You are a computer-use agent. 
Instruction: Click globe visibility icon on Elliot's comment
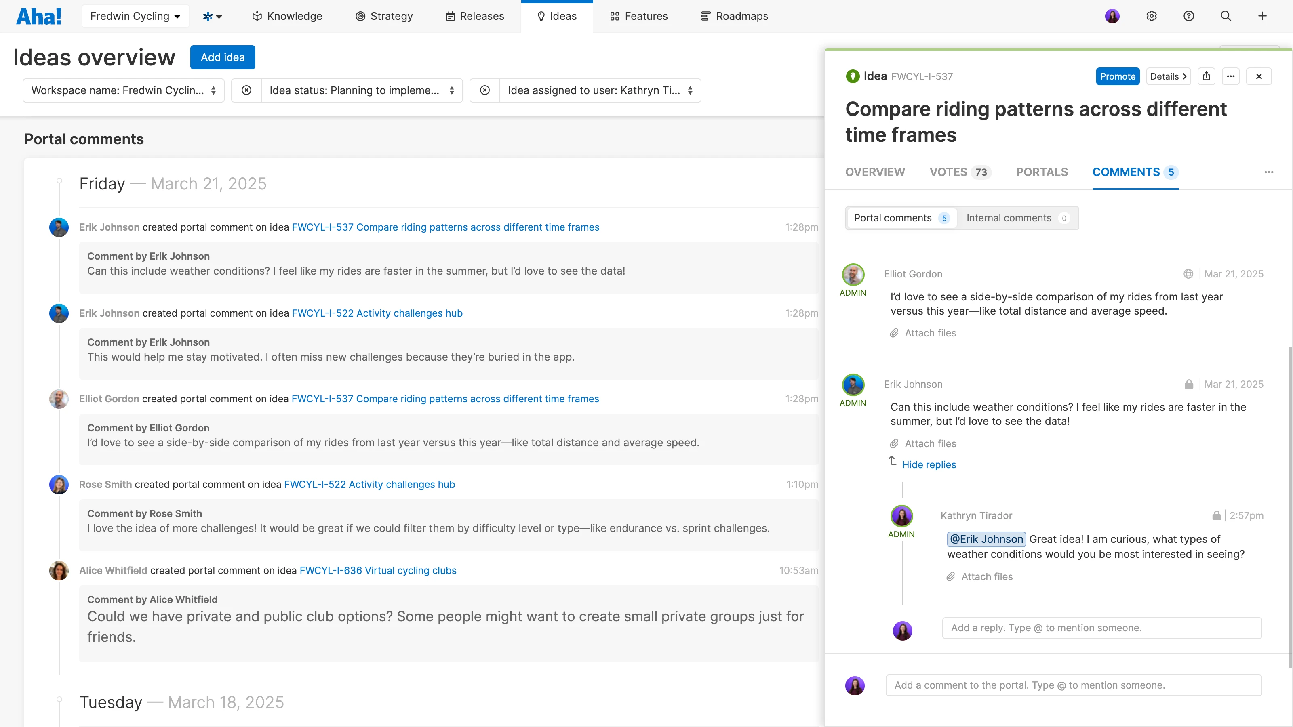click(1188, 274)
